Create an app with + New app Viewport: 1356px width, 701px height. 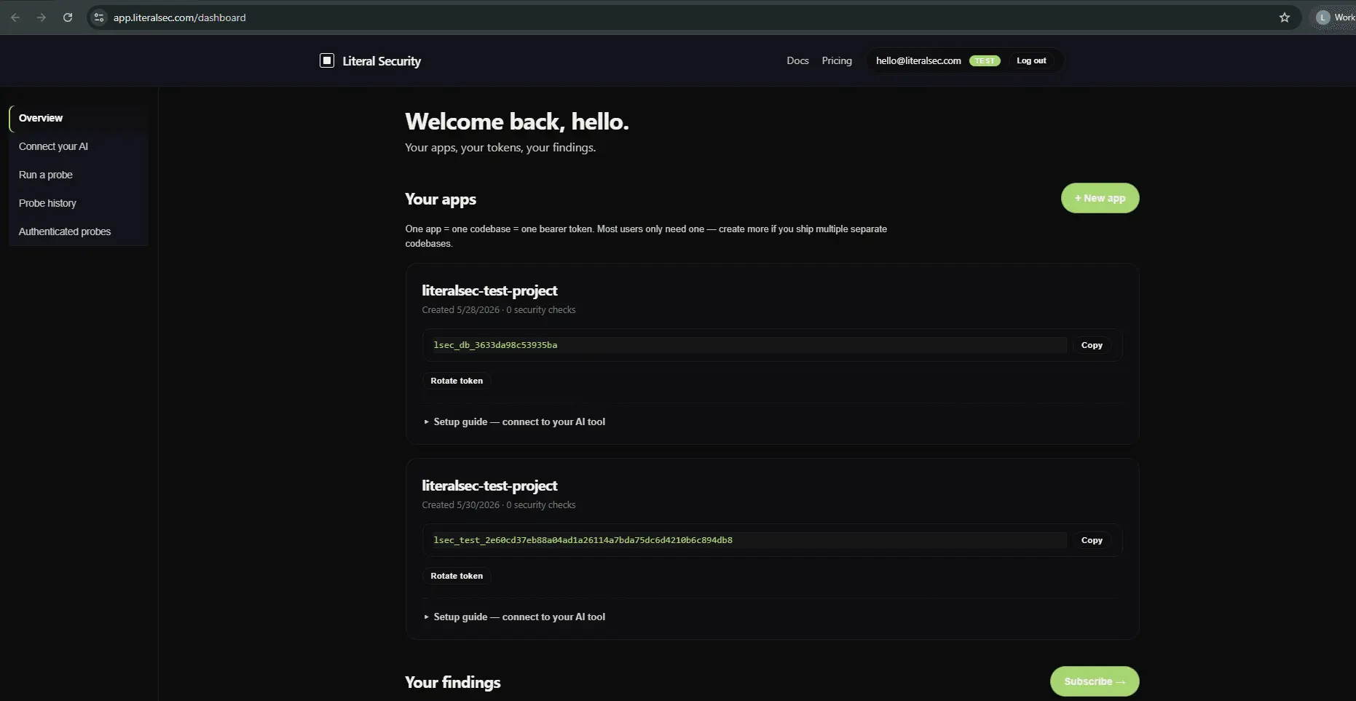pyautogui.click(x=1100, y=198)
